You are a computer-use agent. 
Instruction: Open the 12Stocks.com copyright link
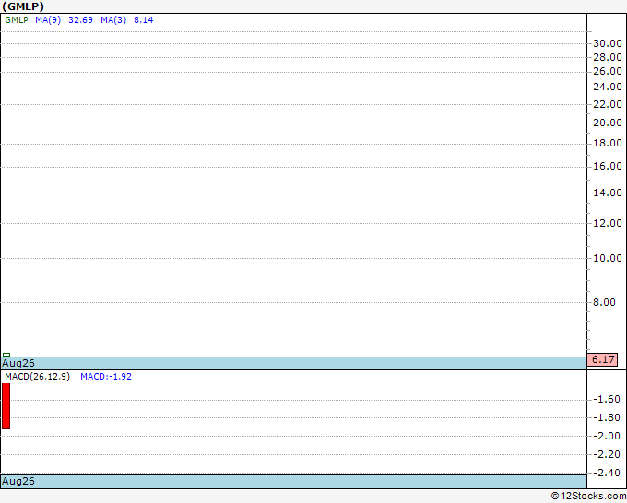point(588,497)
